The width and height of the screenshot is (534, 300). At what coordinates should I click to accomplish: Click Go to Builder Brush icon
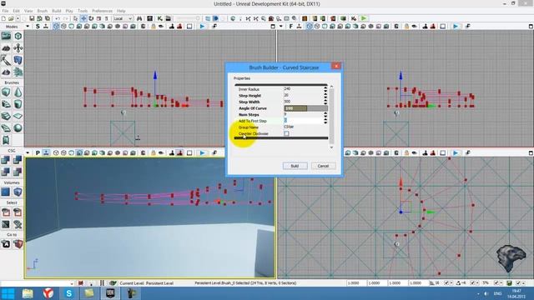coord(18,244)
